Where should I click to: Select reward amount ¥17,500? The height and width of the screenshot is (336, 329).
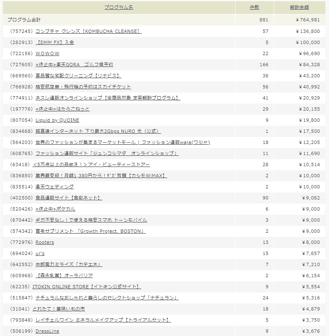tap(309, 131)
